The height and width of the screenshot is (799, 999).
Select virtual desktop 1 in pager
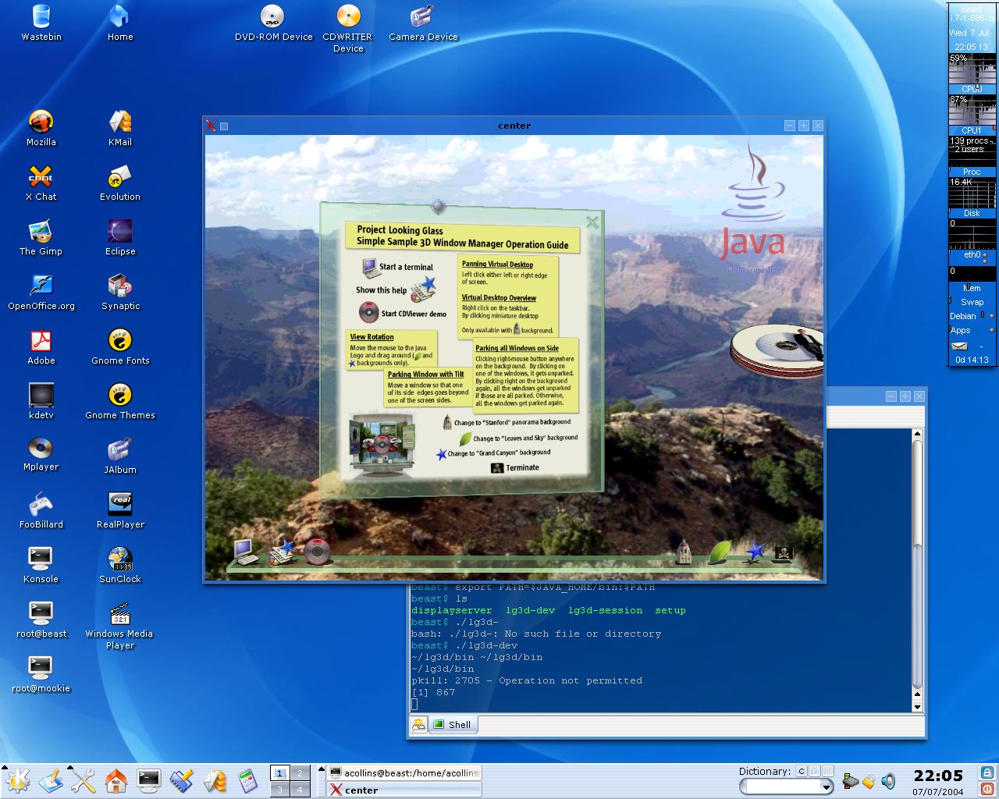pos(279,773)
